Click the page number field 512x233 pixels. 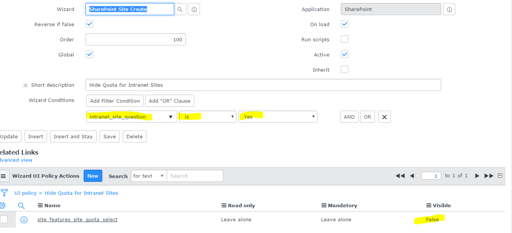point(431,176)
